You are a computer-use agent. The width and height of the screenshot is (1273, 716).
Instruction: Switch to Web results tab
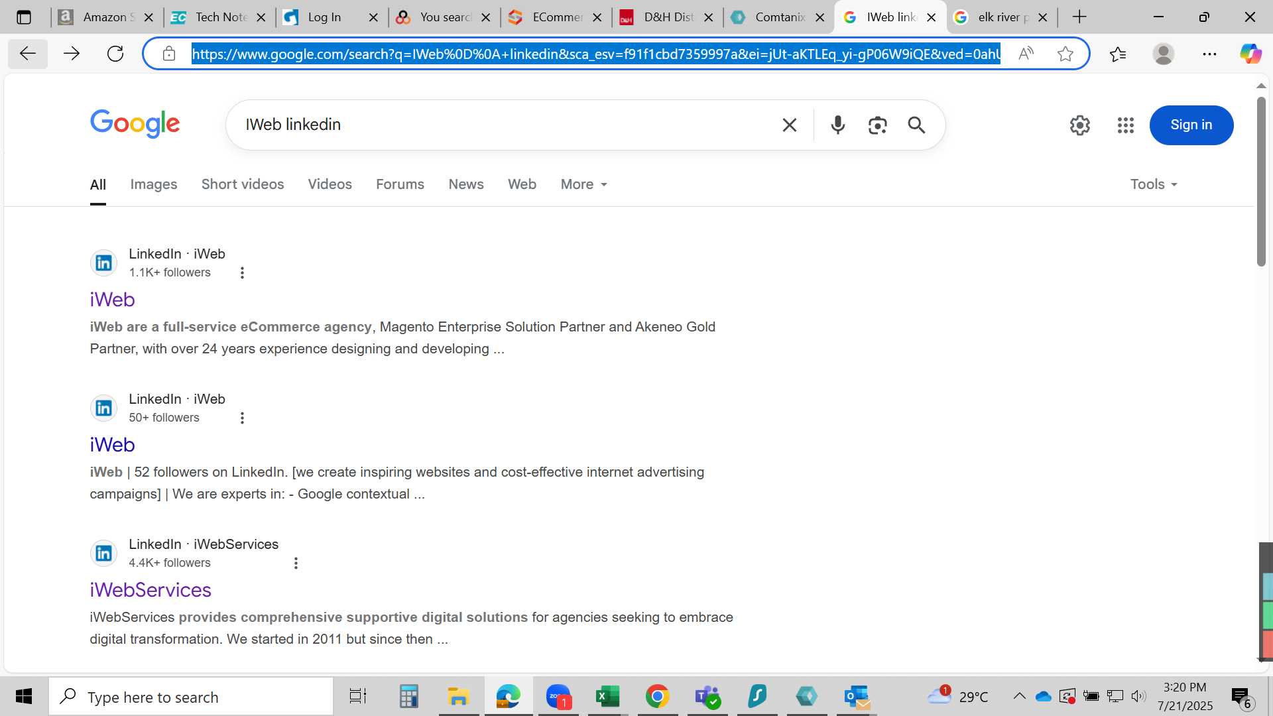tap(522, 184)
